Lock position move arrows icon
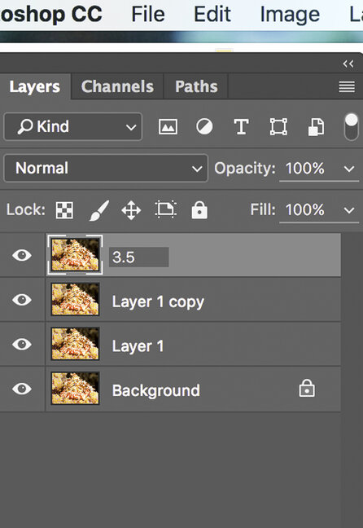This screenshot has height=528, width=363. (131, 210)
